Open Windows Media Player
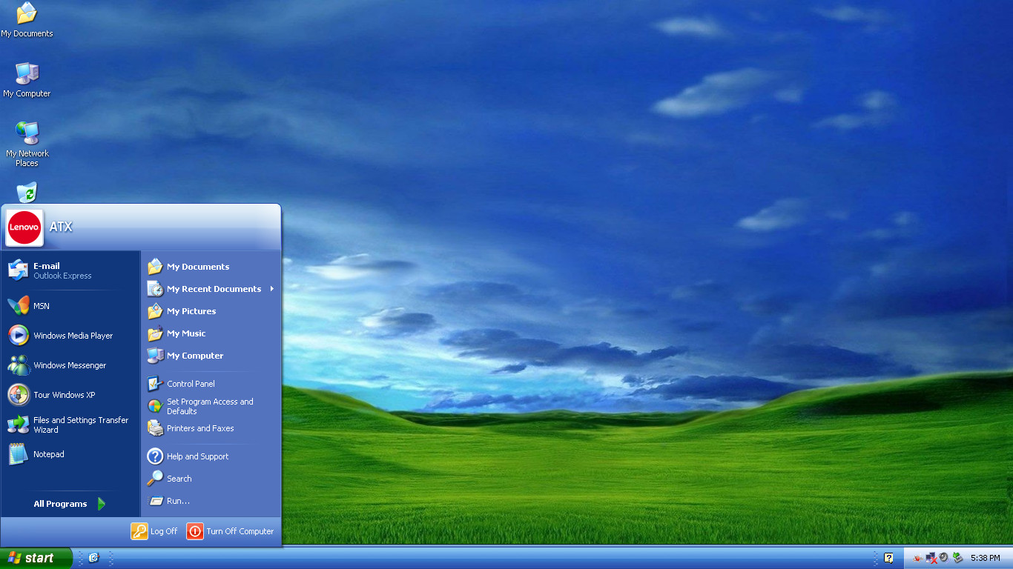This screenshot has height=569, width=1013. 70,336
